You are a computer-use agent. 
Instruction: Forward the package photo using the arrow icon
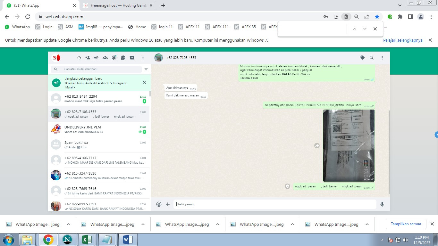pos(317,146)
